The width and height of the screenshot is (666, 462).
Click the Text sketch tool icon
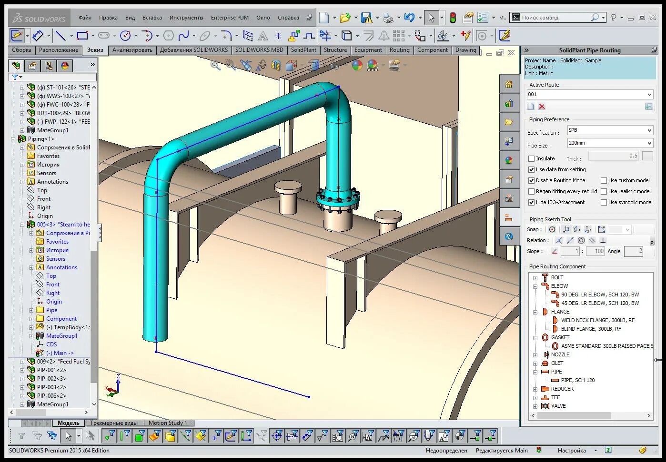tap(263, 36)
